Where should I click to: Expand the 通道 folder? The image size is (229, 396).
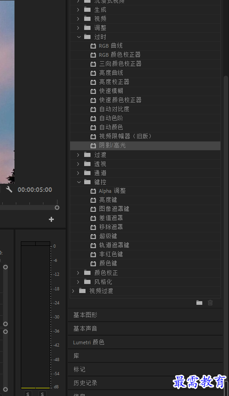click(78, 173)
